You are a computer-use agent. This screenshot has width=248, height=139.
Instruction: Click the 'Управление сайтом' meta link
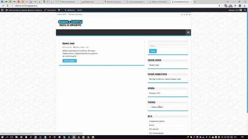(x=157, y=121)
